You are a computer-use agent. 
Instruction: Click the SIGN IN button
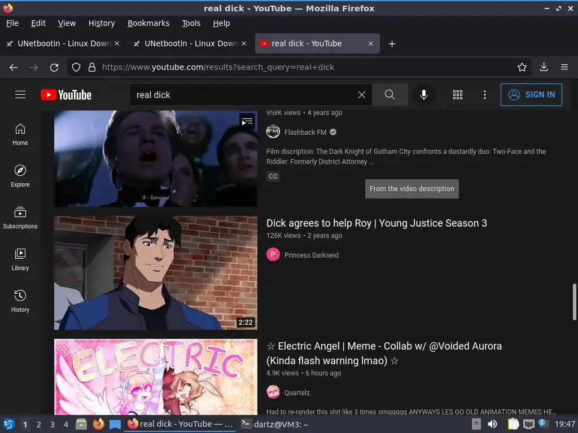(531, 95)
